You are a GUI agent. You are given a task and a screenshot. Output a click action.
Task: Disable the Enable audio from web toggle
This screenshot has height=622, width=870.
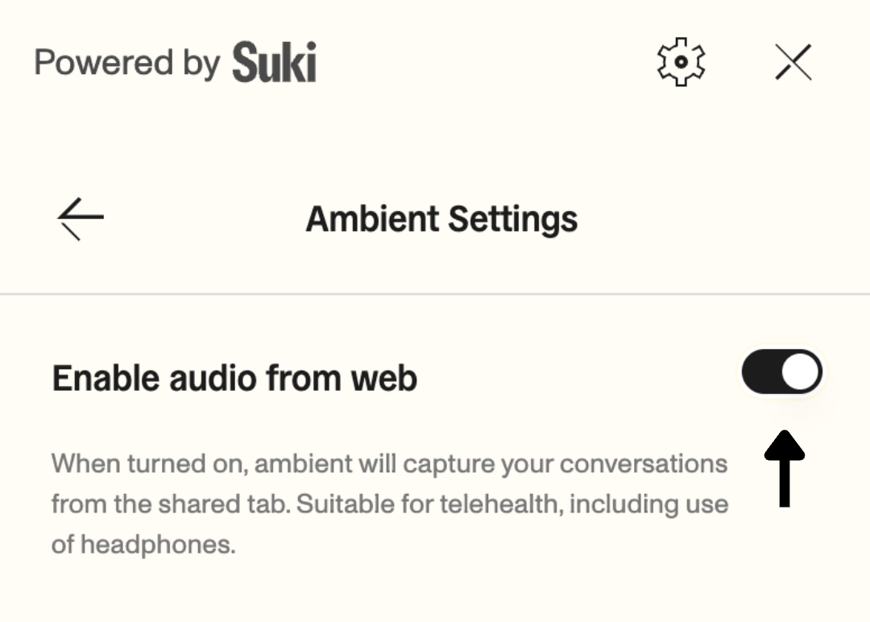[781, 371]
